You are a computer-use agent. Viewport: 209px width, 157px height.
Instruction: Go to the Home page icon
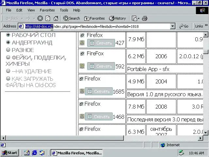point(56,18)
